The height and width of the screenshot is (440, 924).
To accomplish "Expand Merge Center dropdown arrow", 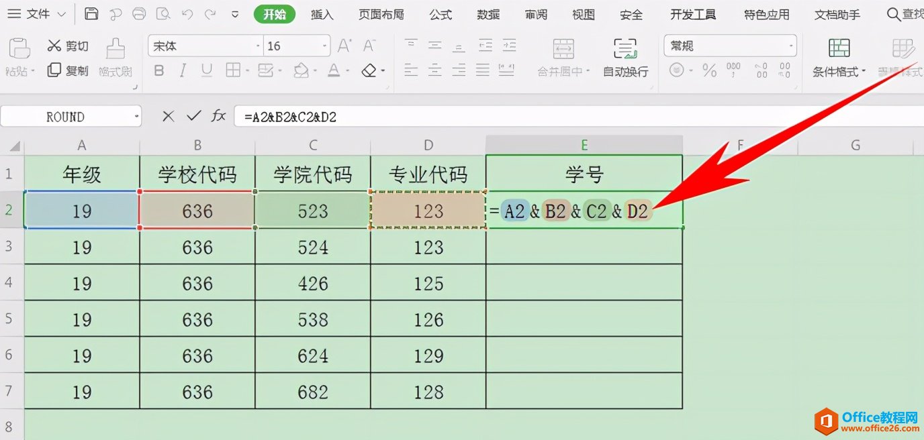I will coord(588,71).
